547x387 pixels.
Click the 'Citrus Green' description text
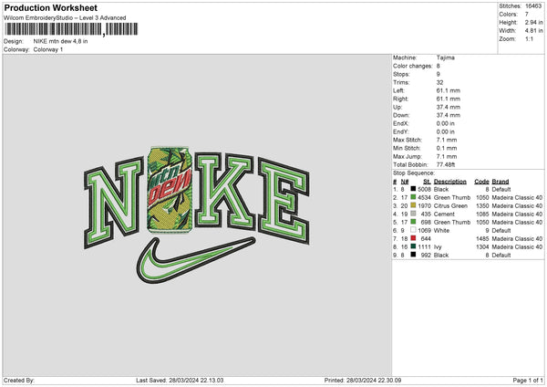pyautogui.click(x=450, y=205)
